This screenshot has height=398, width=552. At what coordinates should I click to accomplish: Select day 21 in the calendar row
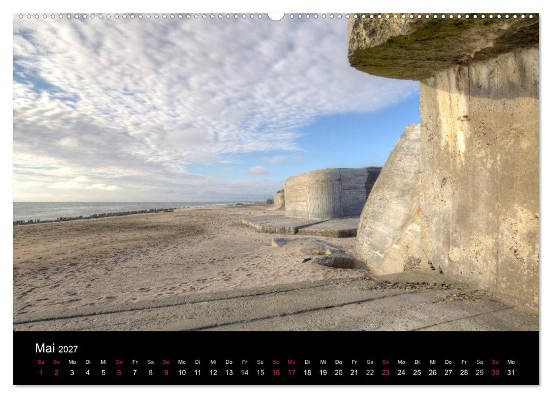pos(354,372)
